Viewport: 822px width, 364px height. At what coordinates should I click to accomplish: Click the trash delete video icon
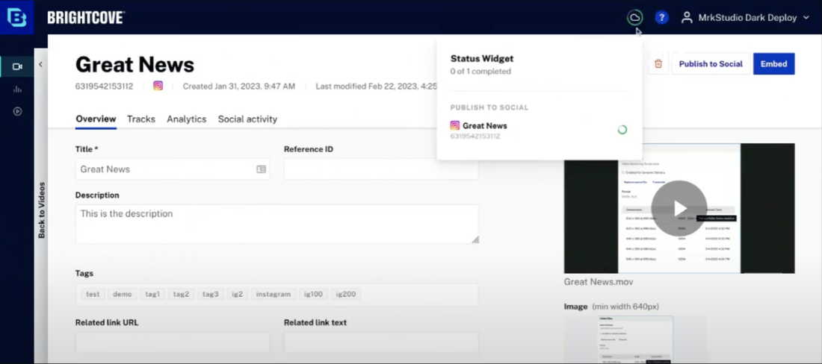coord(658,64)
